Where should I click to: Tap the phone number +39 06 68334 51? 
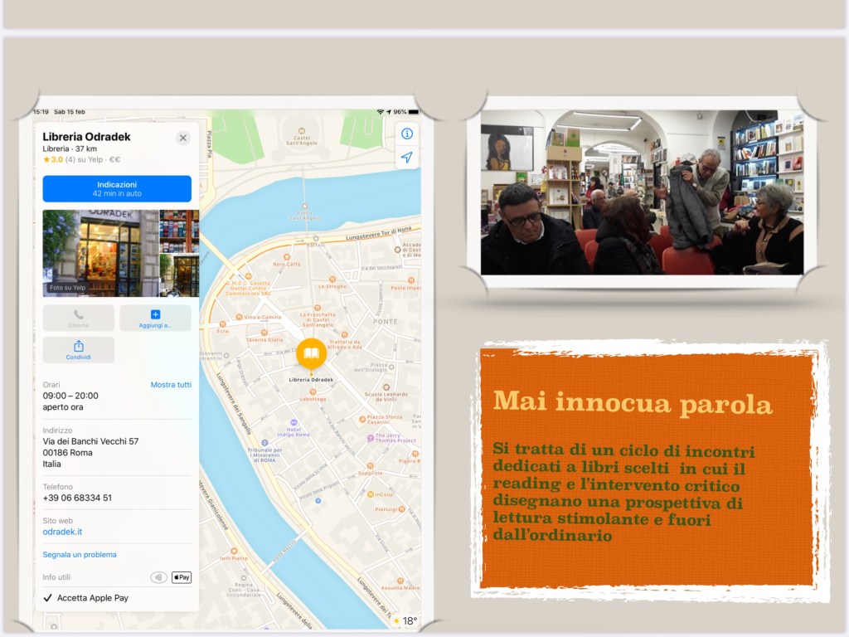(x=77, y=498)
